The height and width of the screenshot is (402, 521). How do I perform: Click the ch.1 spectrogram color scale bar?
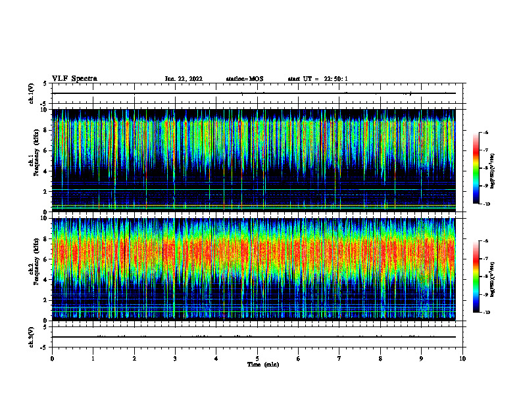476,168
